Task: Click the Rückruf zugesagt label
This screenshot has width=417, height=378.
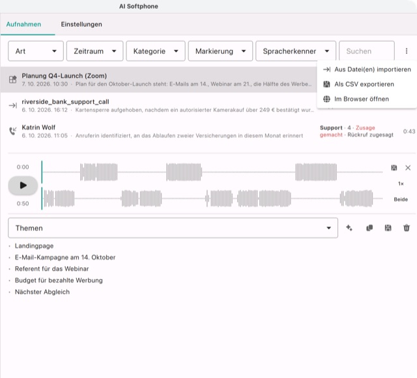Action: point(370,135)
